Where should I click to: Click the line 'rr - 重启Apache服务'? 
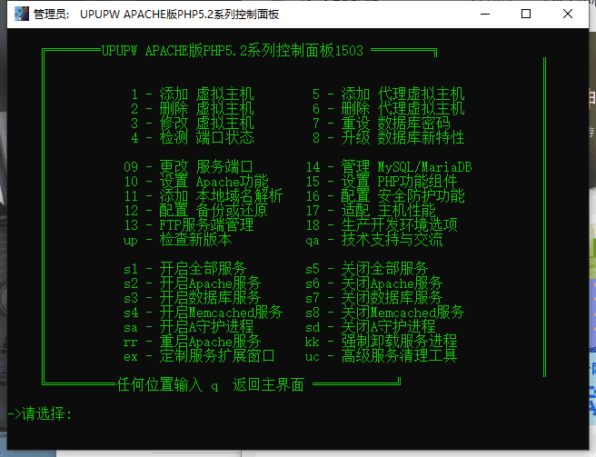(x=193, y=341)
